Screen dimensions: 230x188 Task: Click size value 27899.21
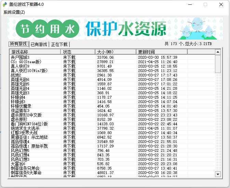pos(105,62)
